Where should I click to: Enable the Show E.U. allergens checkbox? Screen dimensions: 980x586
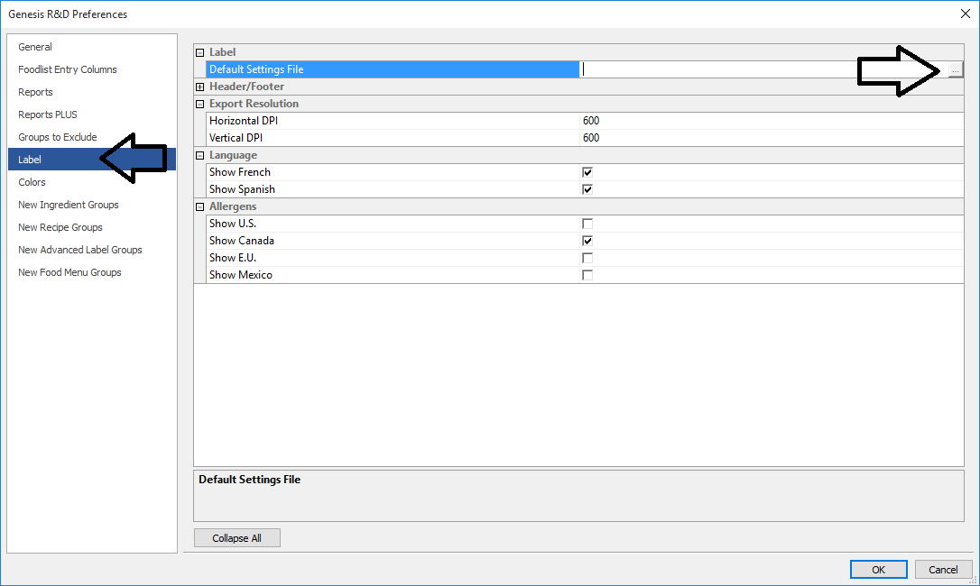587,258
